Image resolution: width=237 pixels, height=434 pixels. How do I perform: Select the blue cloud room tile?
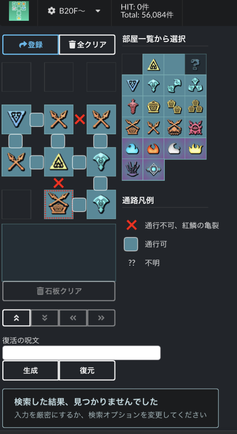pos(132,148)
